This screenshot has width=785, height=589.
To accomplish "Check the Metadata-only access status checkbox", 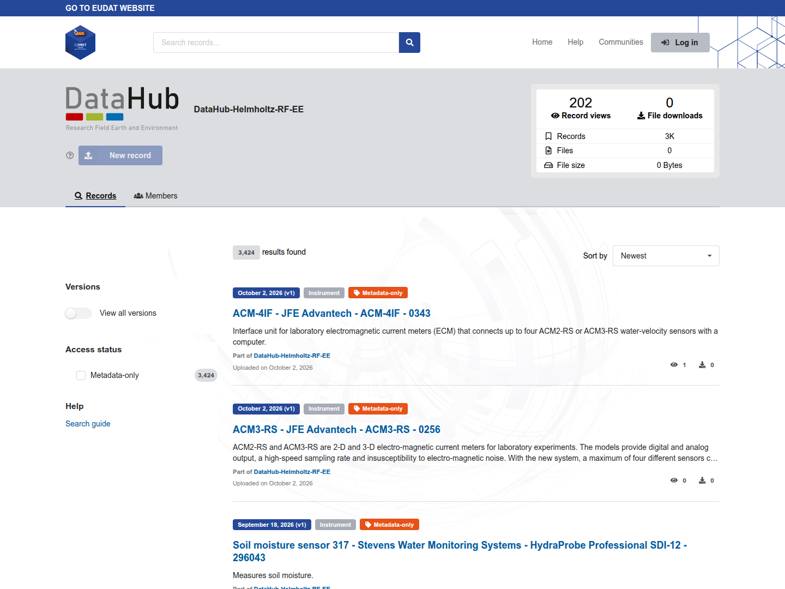I will tap(81, 375).
